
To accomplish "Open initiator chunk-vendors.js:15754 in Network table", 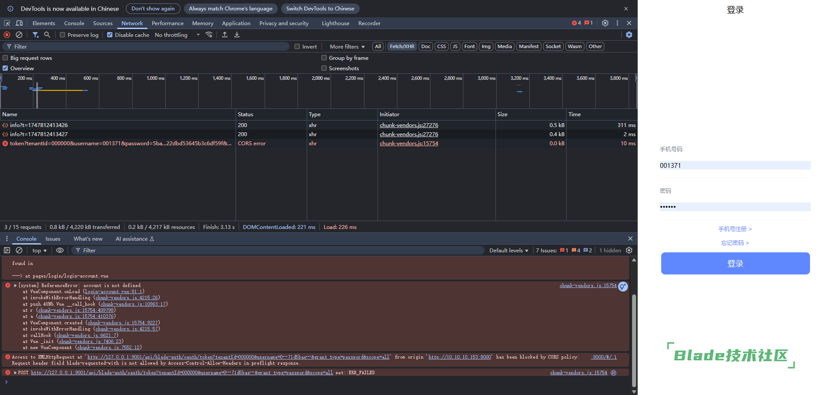I will (409, 144).
